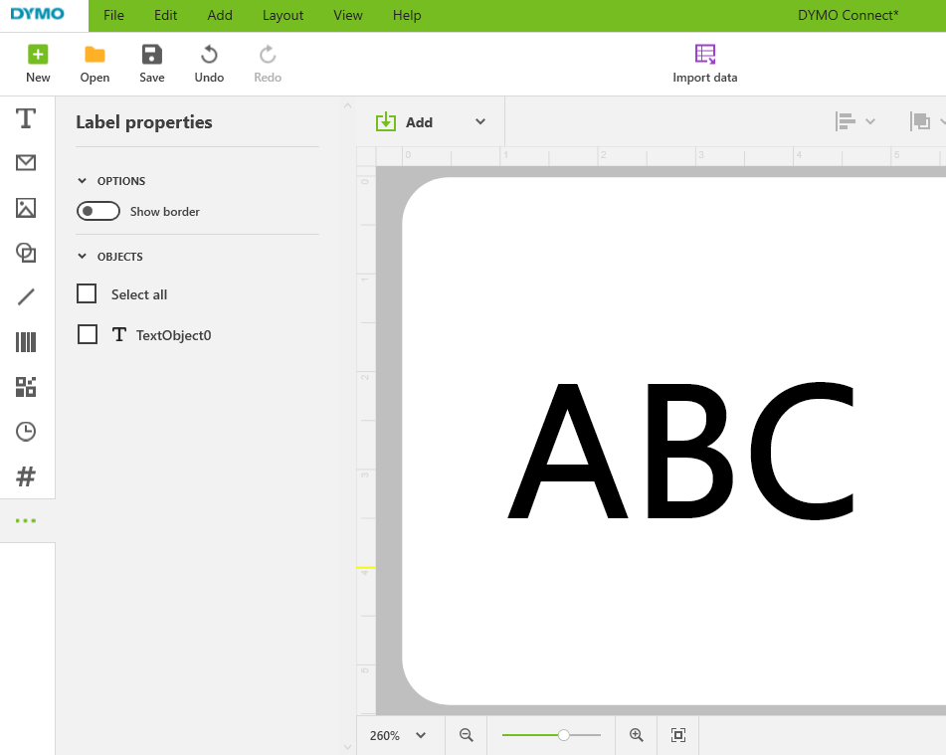Open the File menu
946x755 pixels.
(x=114, y=16)
